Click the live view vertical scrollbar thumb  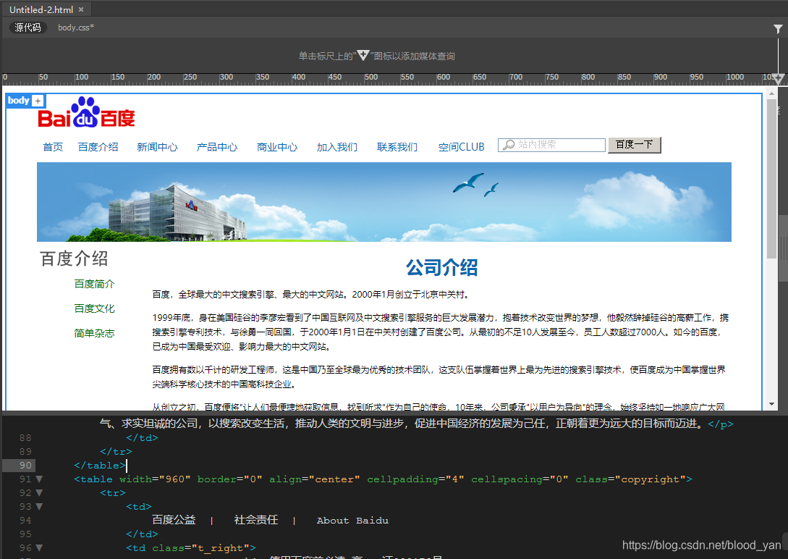[771, 179]
